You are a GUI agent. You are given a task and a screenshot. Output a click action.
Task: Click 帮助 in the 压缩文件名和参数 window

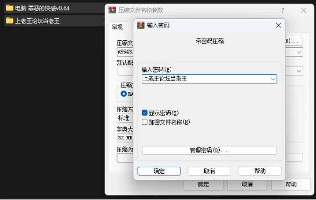tap(291, 184)
